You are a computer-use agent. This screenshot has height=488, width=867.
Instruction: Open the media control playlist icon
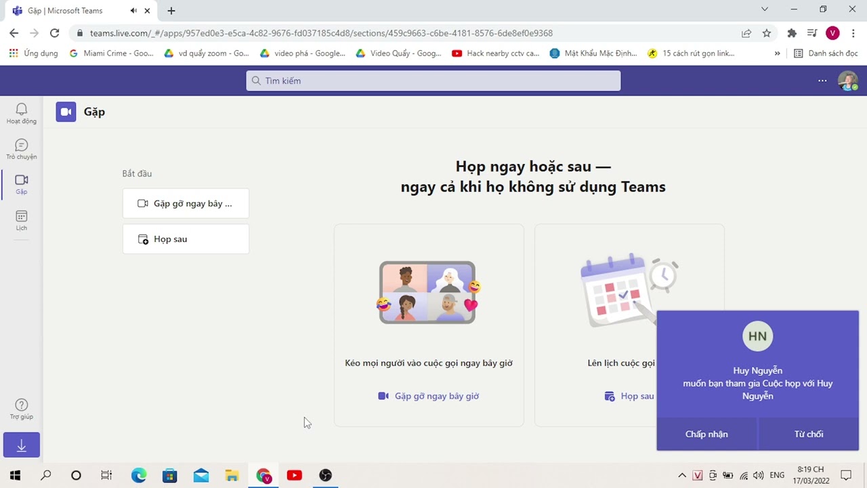click(812, 33)
